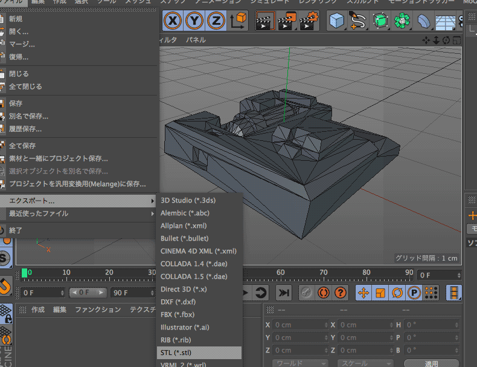Open render settings clapperboard with gear
Viewport: 477px width, 367px height.
(x=308, y=21)
